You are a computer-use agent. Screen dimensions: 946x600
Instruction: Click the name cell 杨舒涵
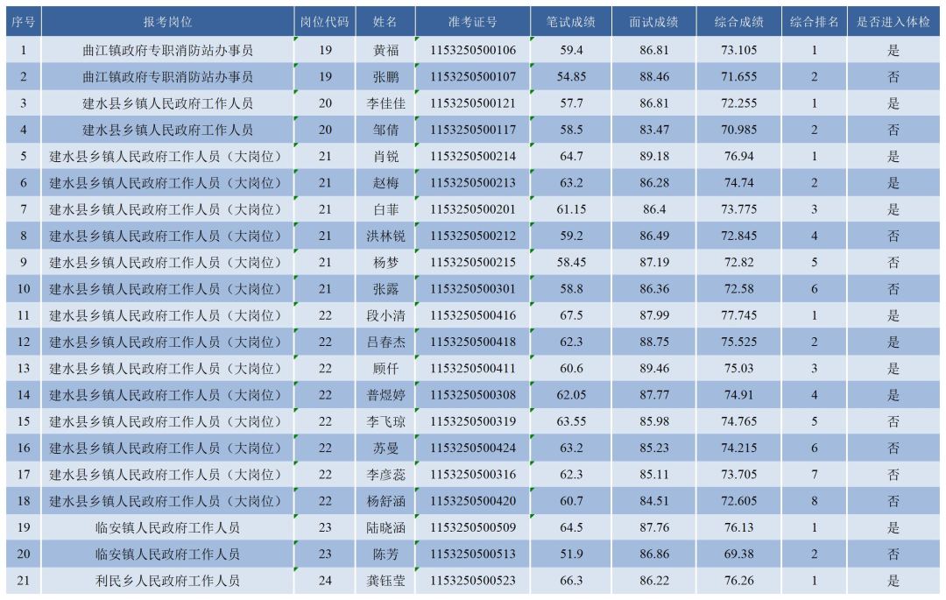[x=385, y=501]
